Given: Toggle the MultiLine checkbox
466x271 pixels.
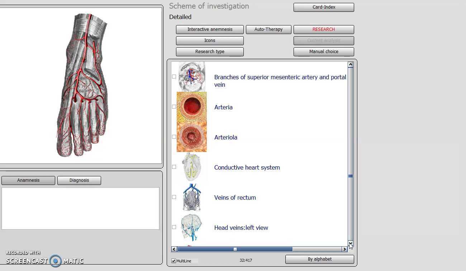Looking at the screenshot, I should coord(174,261).
